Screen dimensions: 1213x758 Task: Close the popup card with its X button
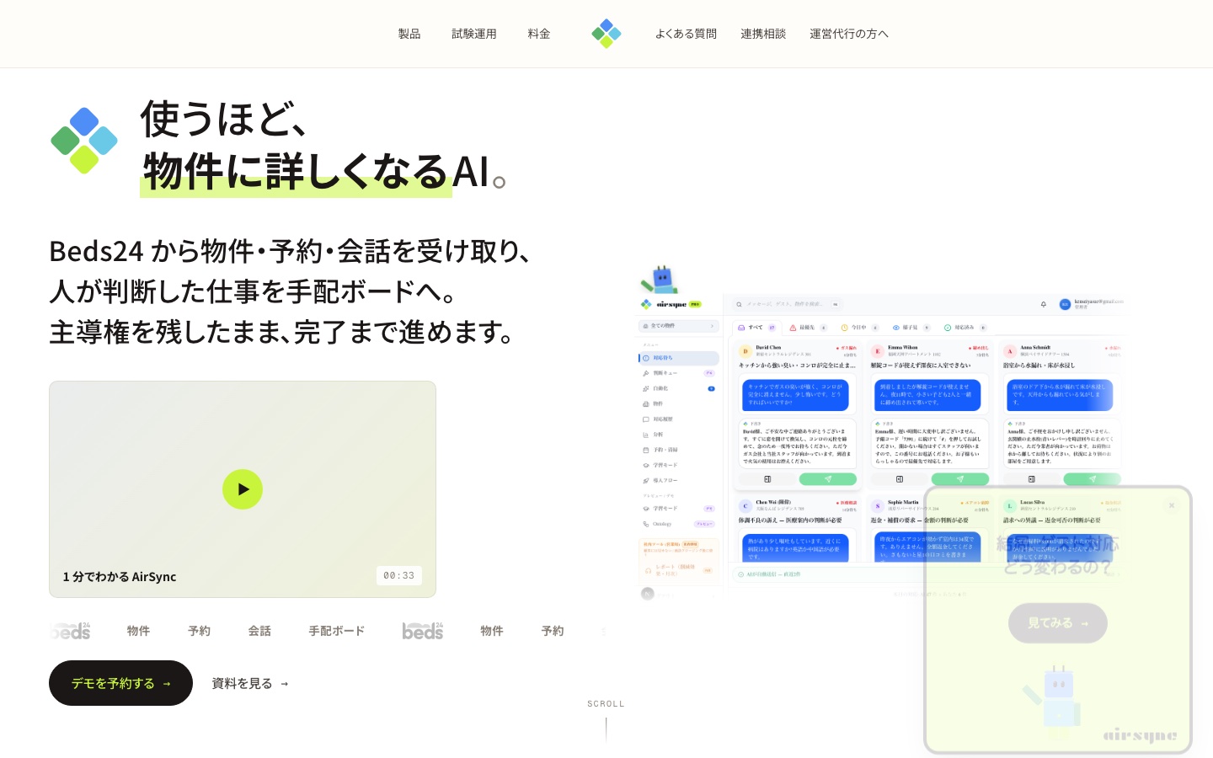coord(1172,505)
